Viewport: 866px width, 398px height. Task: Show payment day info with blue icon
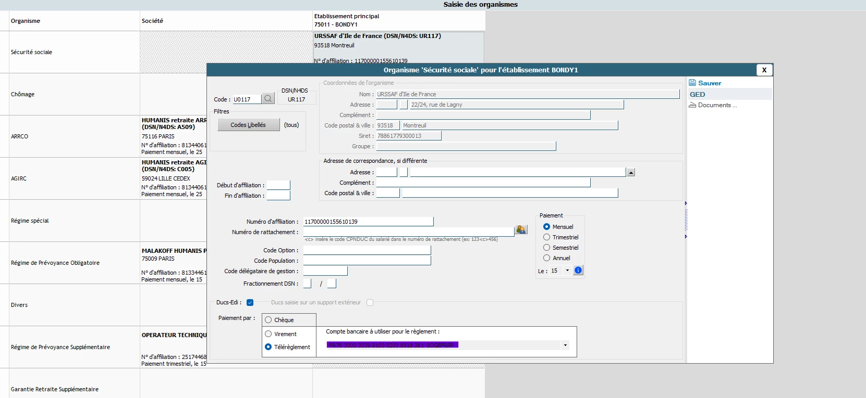tap(578, 271)
